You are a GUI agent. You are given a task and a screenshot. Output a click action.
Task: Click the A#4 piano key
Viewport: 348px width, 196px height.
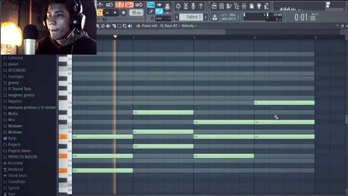63,137
